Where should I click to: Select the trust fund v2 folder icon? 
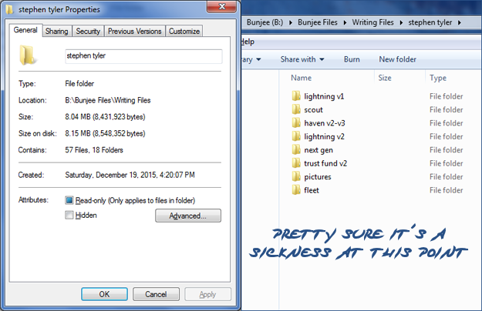[x=297, y=164]
